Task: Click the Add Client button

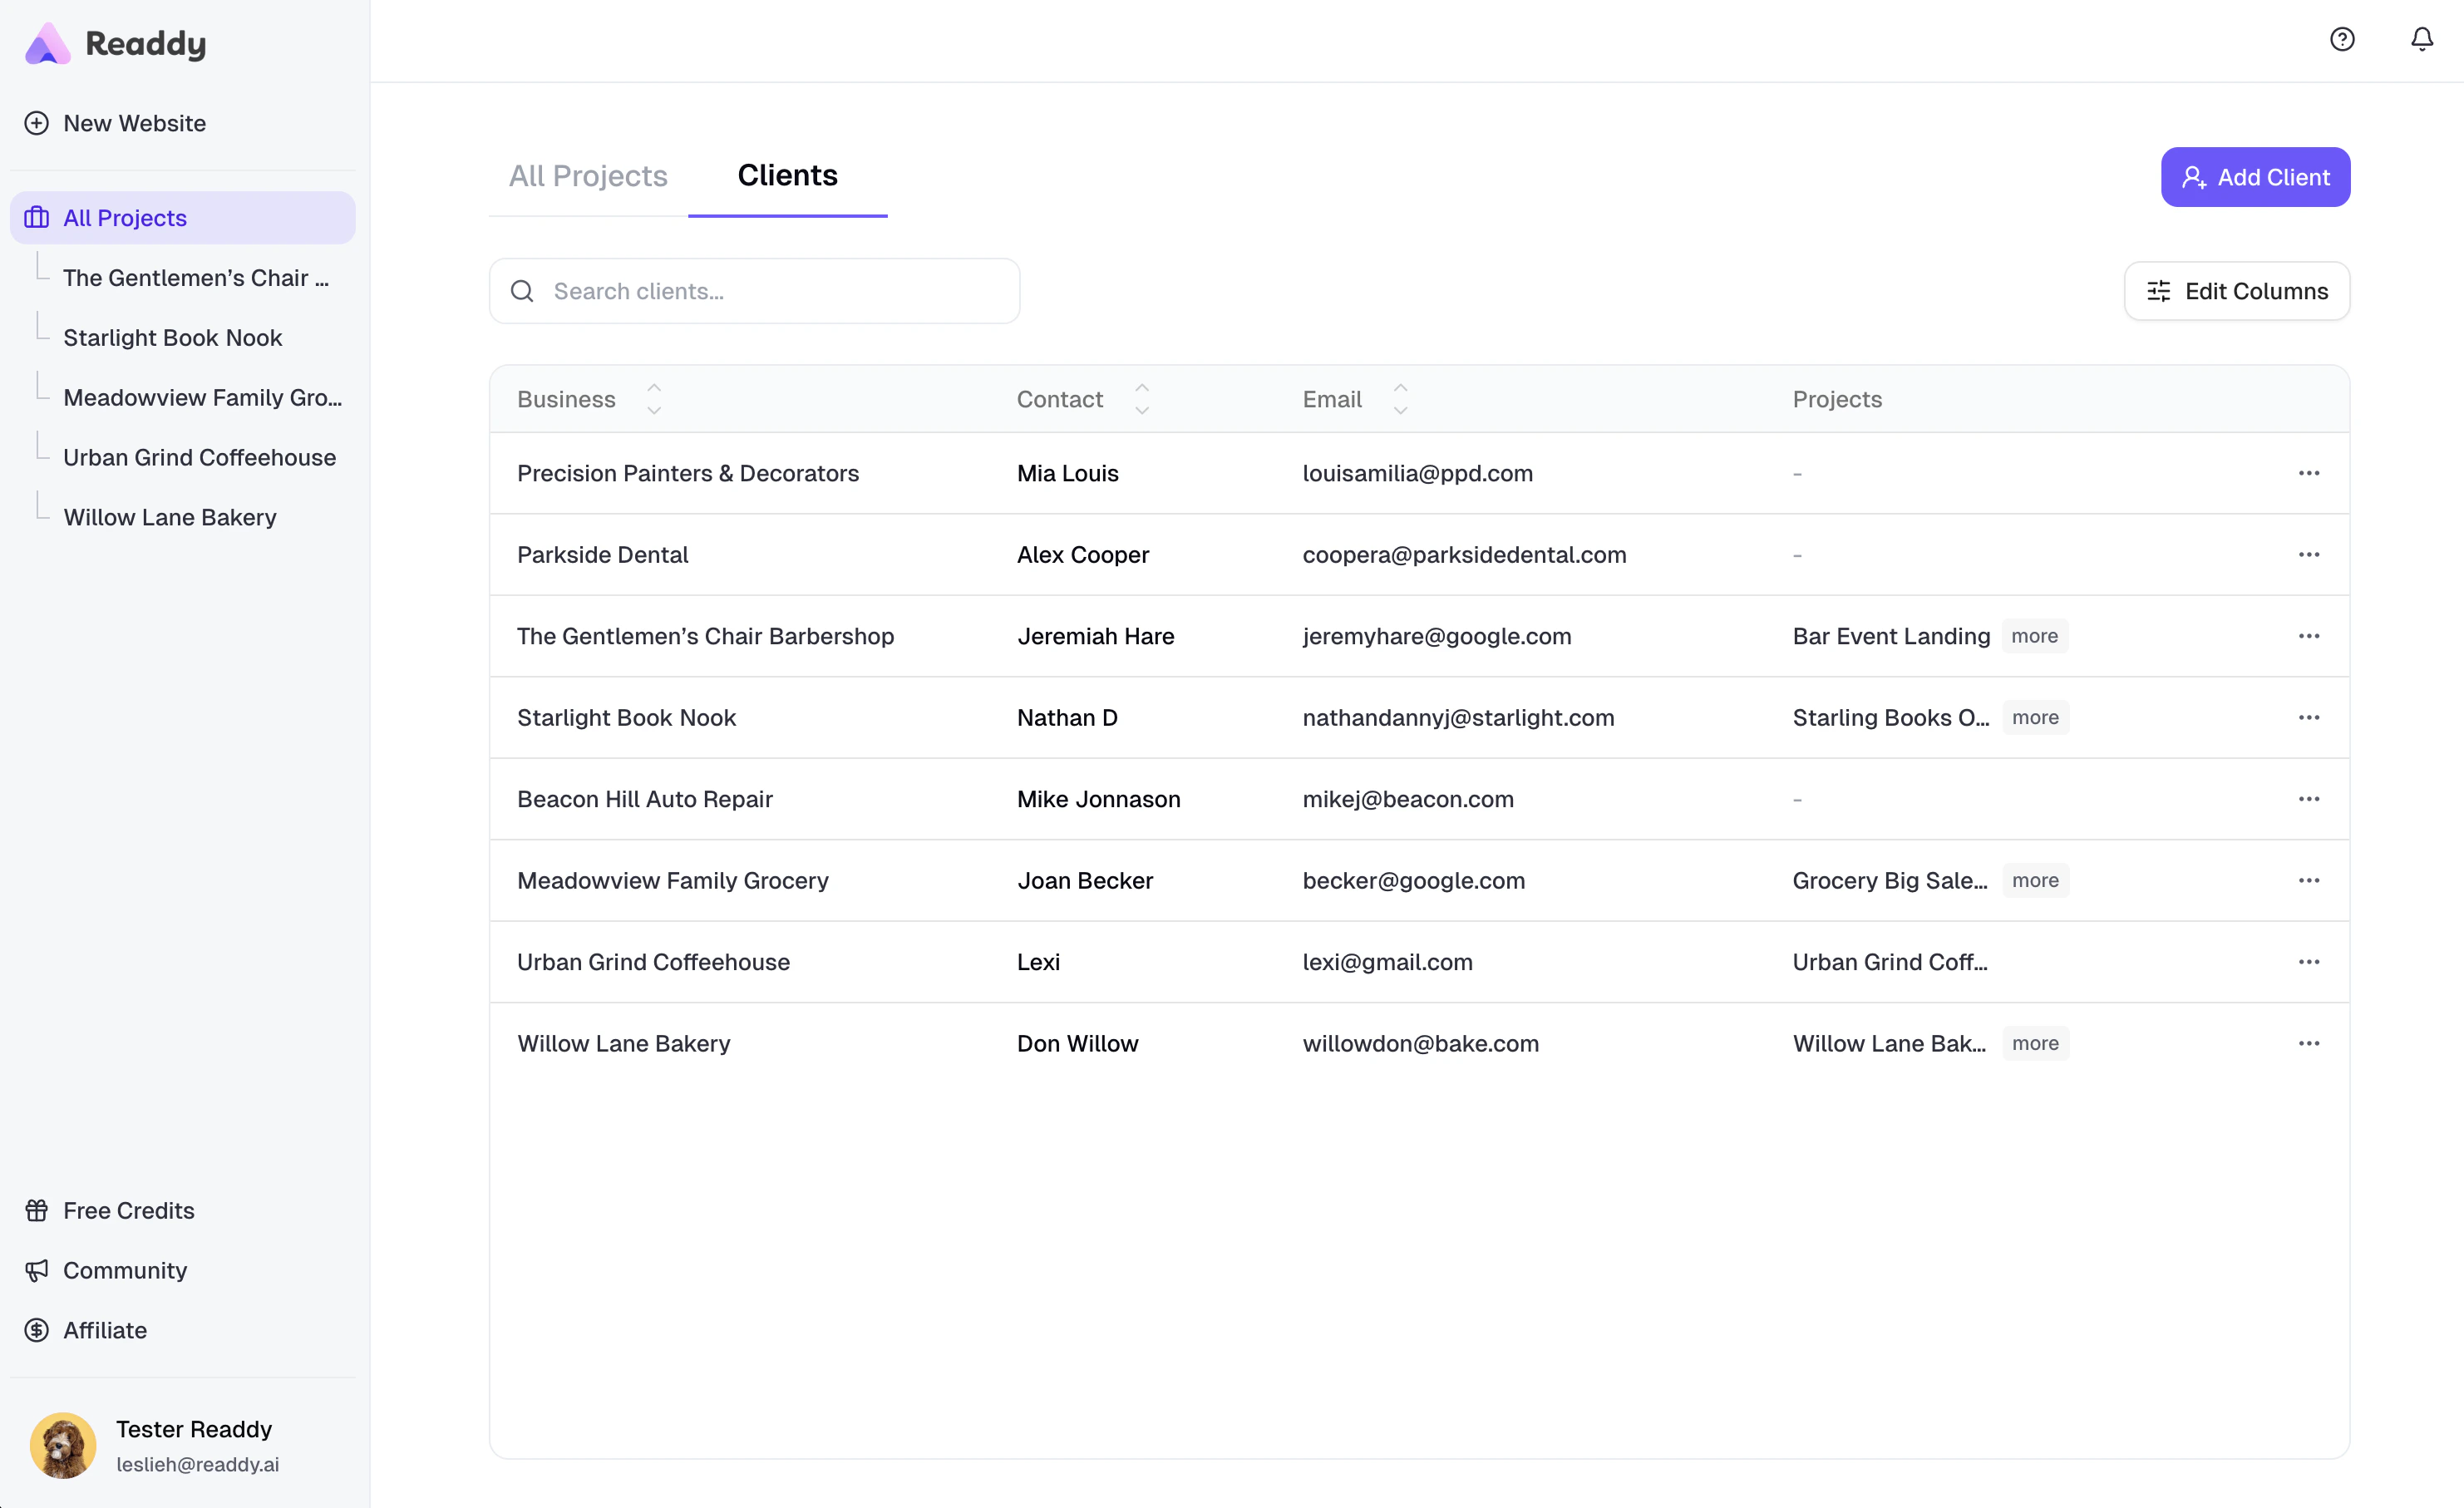Action: point(2255,177)
